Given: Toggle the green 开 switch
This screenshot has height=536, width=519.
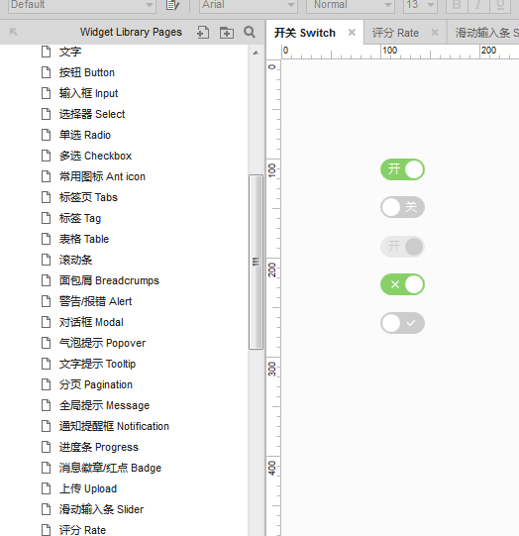Looking at the screenshot, I should click(402, 169).
